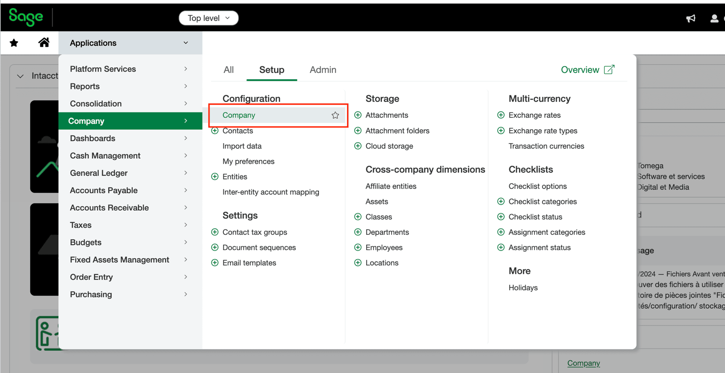This screenshot has height=373, width=725.
Task: Add Employee with plus icon
Action: pos(358,247)
